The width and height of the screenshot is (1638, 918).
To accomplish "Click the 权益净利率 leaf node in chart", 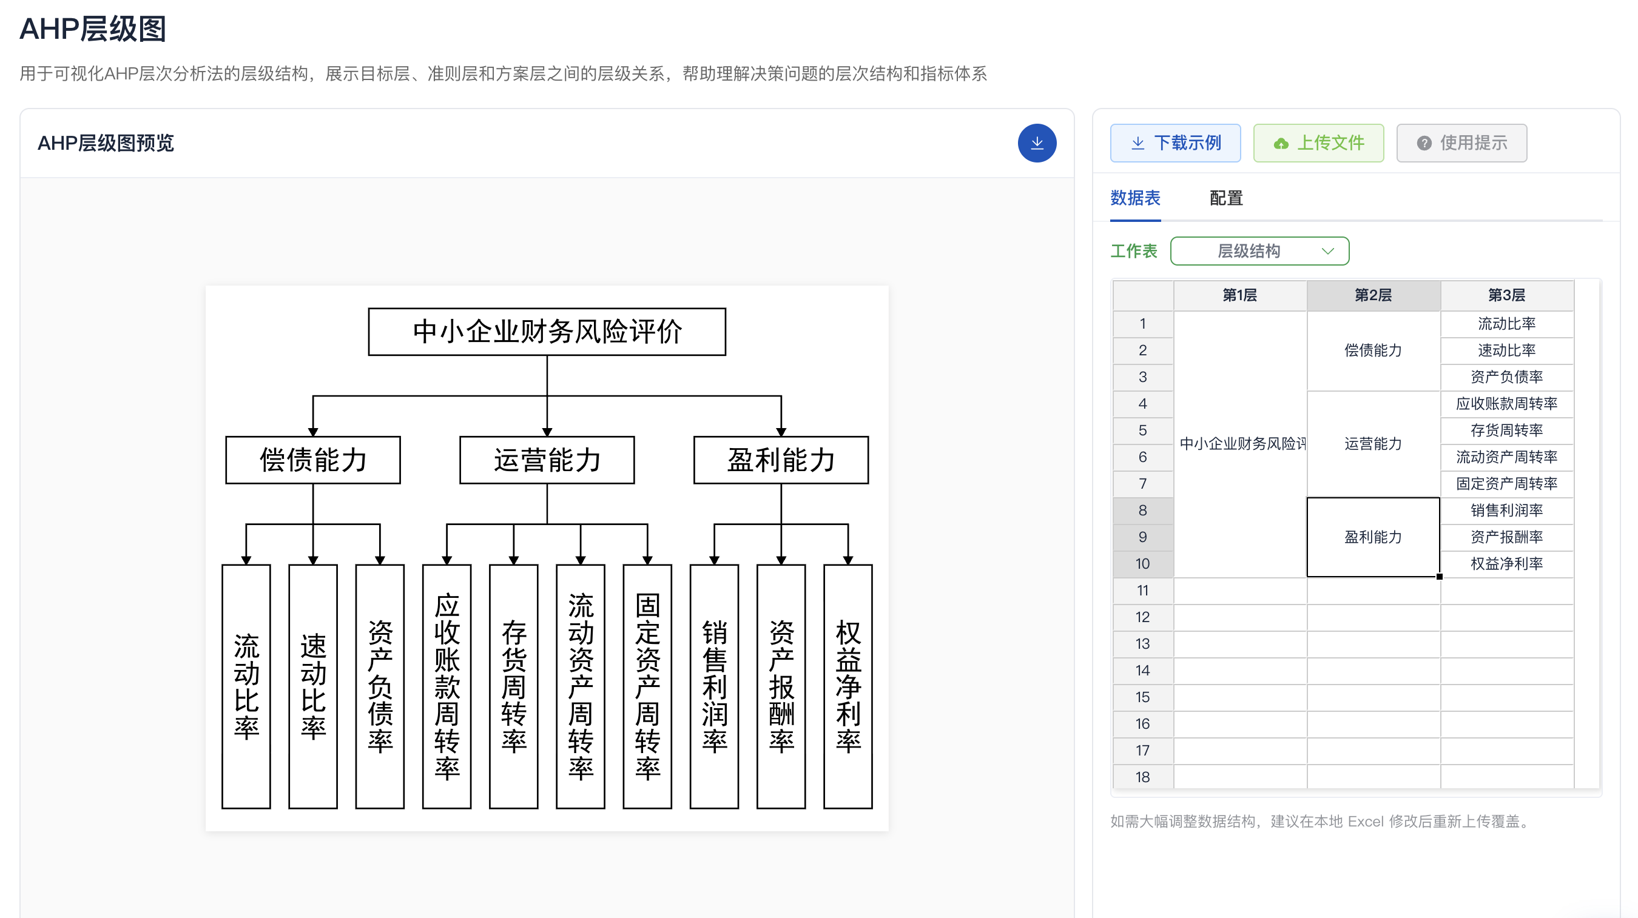I will coord(848,686).
